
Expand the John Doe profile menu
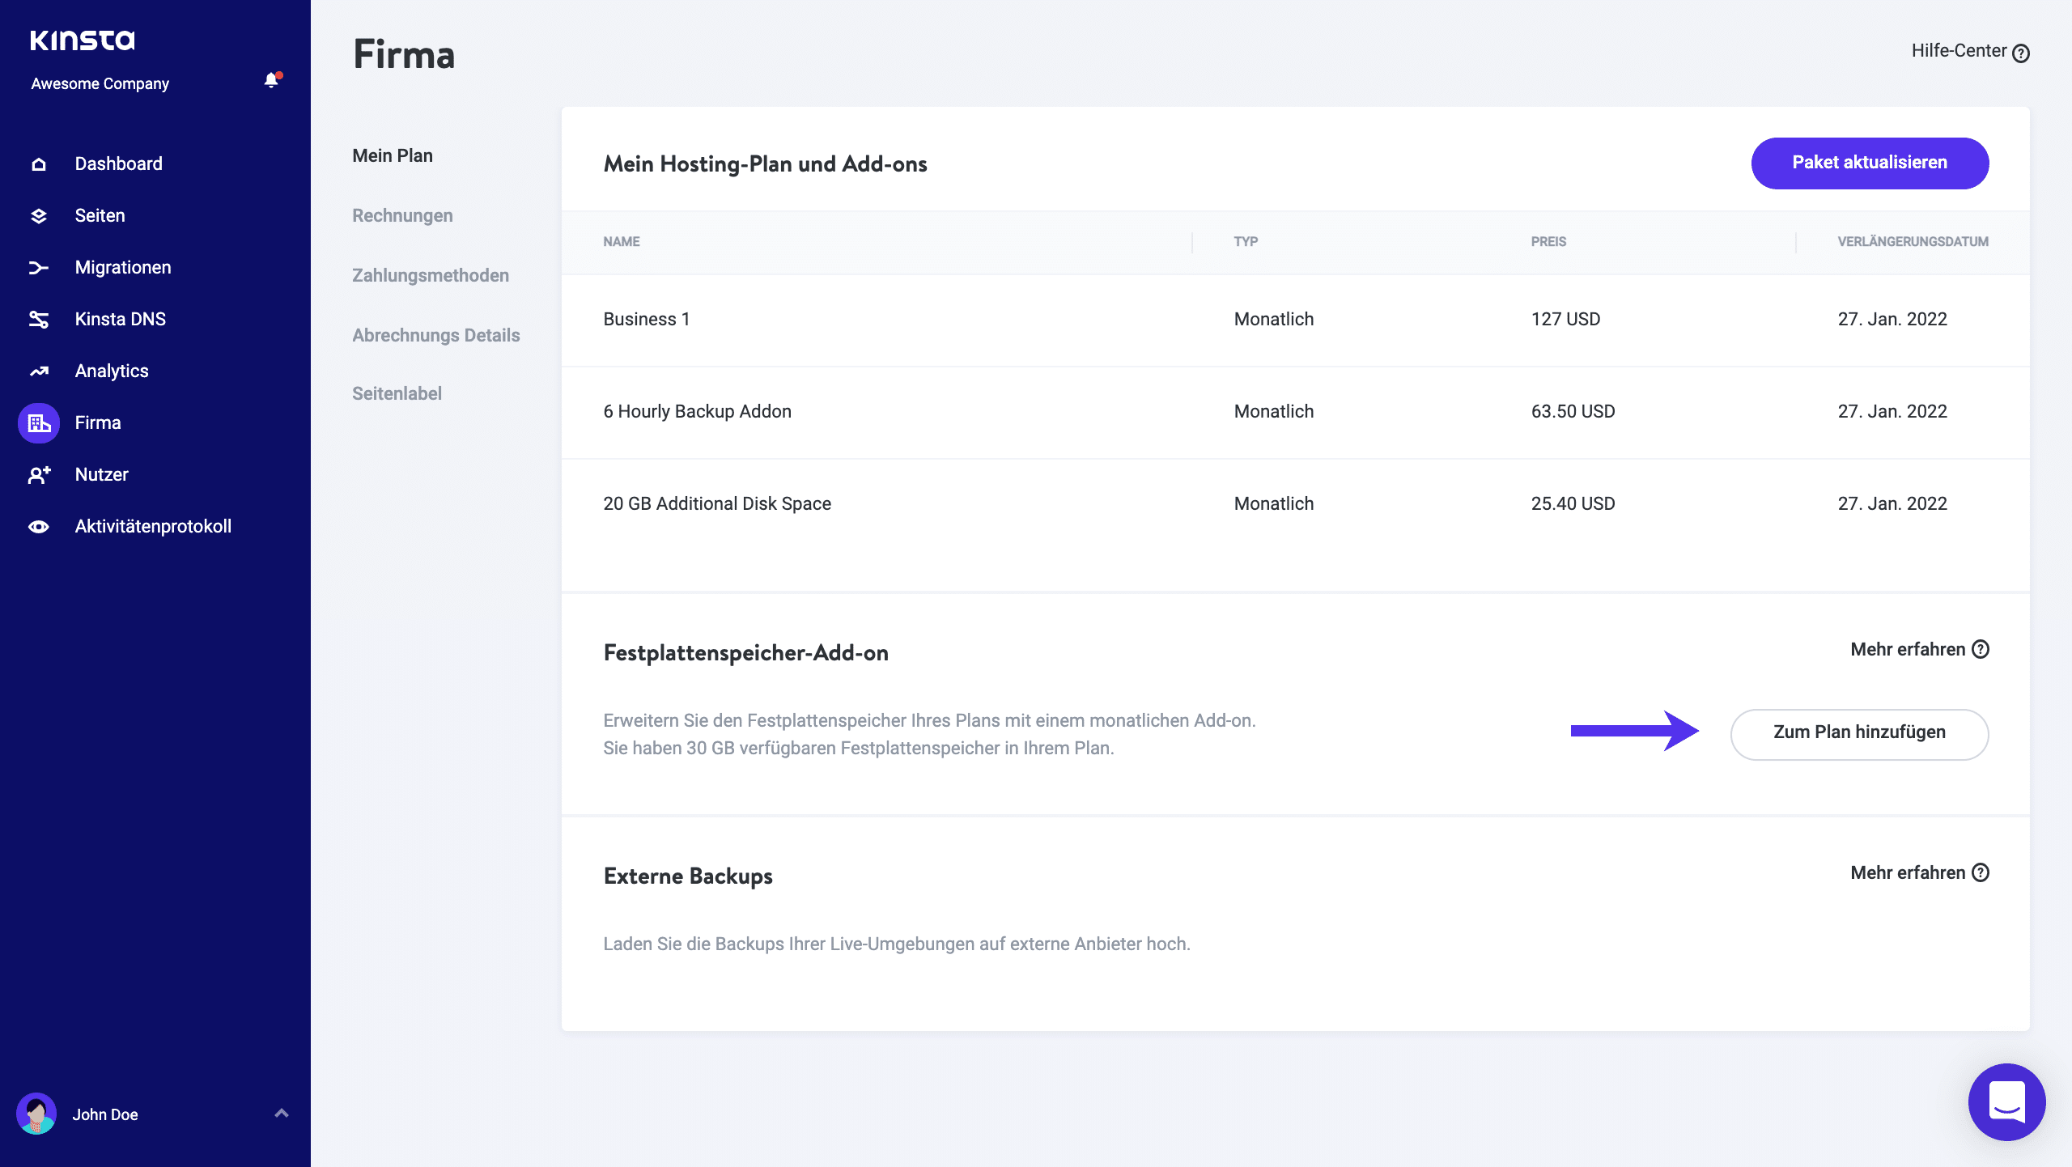tap(280, 1114)
